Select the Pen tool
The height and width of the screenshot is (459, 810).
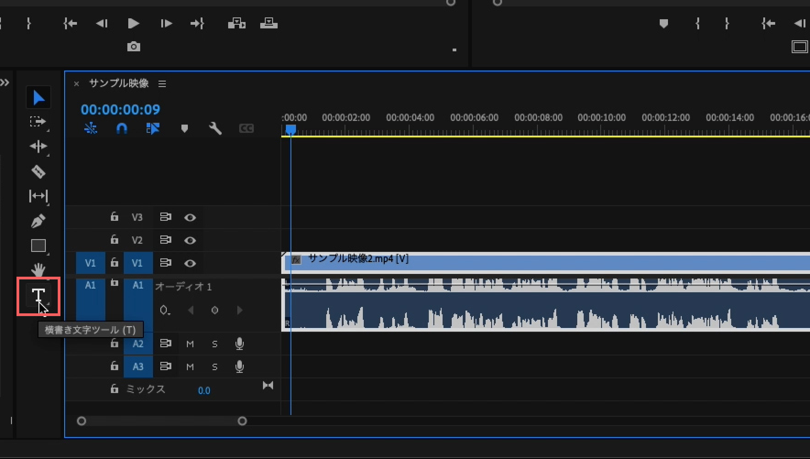(38, 221)
